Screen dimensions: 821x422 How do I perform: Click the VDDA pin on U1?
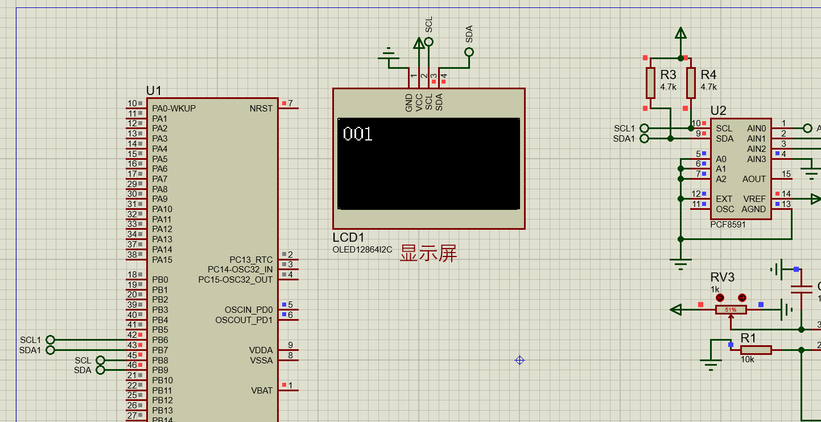pos(261,350)
